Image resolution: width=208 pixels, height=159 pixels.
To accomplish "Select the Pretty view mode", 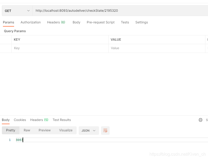I will (x=11, y=130).
